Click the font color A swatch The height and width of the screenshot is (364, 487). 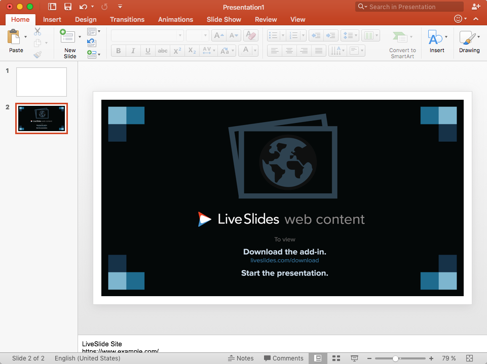tap(246, 51)
